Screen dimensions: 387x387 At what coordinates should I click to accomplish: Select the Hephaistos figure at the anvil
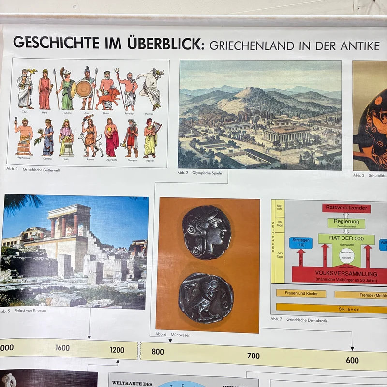pos(23,136)
